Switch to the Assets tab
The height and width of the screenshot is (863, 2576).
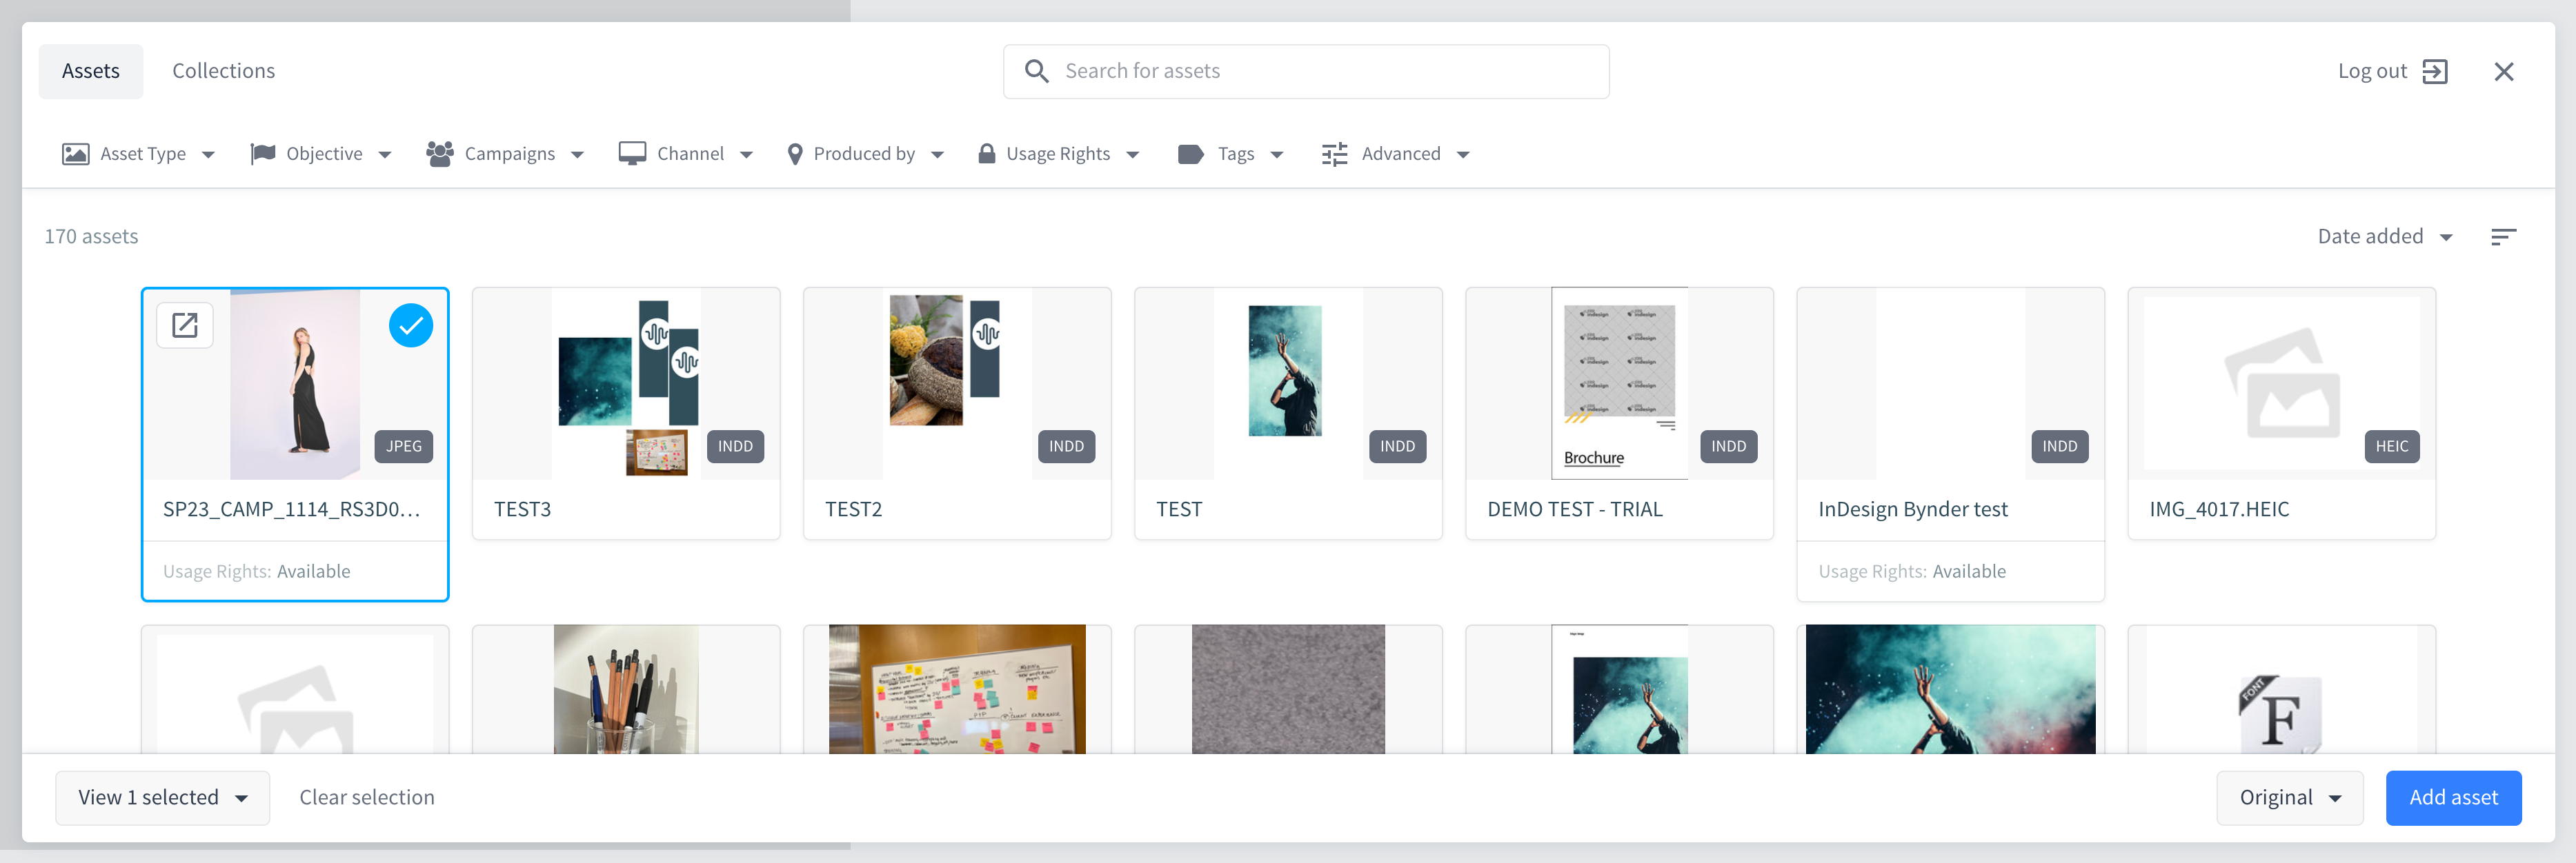(90, 72)
